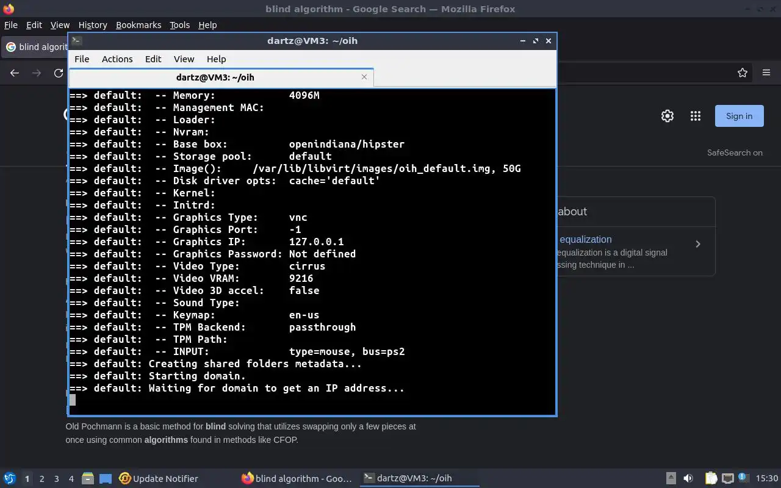
Task: Switch to workspace 2
Action: [x=41, y=479]
